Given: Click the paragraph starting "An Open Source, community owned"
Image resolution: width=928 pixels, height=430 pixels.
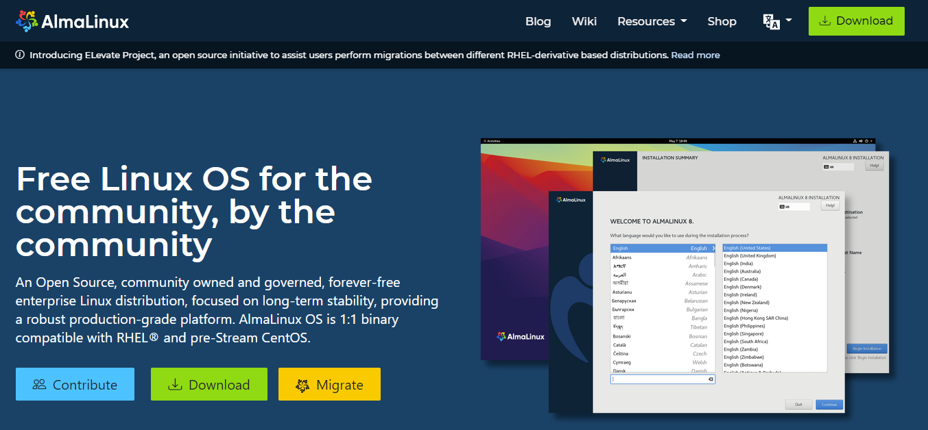Looking at the screenshot, I should [x=227, y=310].
